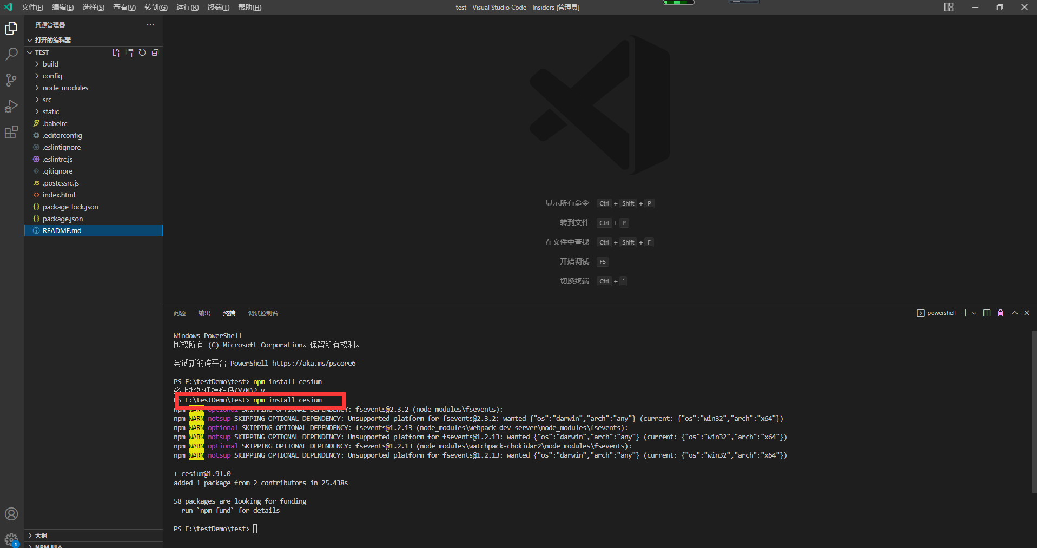The width and height of the screenshot is (1037, 548).
Task: Open .eslintrc.js file
Action: [x=94, y=159]
